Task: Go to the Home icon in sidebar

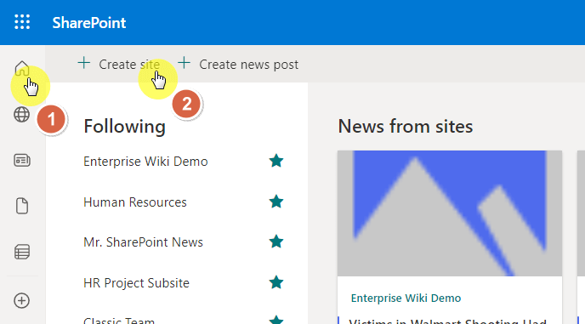Action: pyautogui.click(x=22, y=68)
